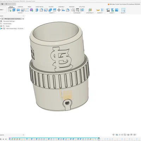Click the first Configure group icon
Screen dimensions: 141x141
click(x=73, y=10)
